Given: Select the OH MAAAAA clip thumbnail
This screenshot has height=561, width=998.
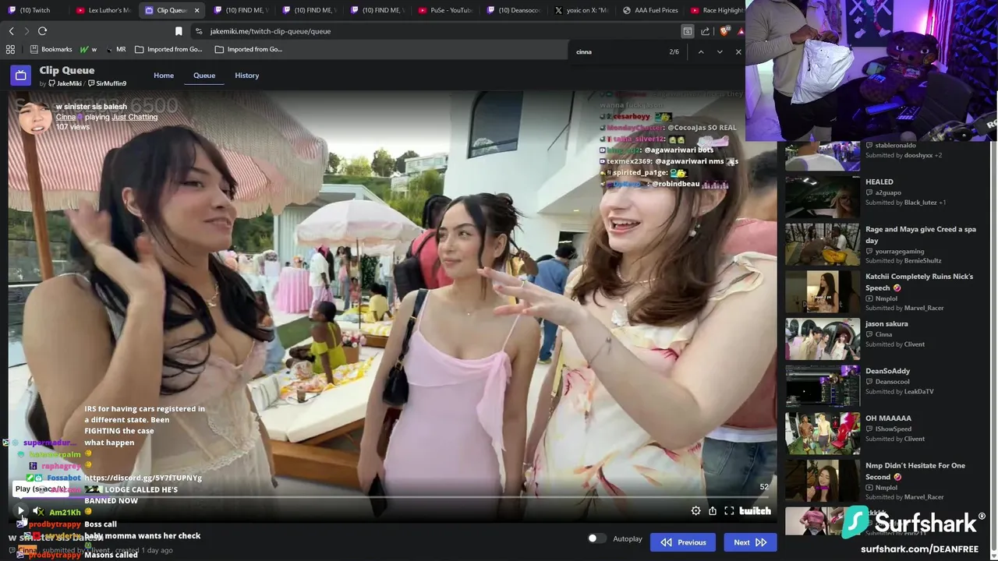Looking at the screenshot, I should [x=822, y=433].
